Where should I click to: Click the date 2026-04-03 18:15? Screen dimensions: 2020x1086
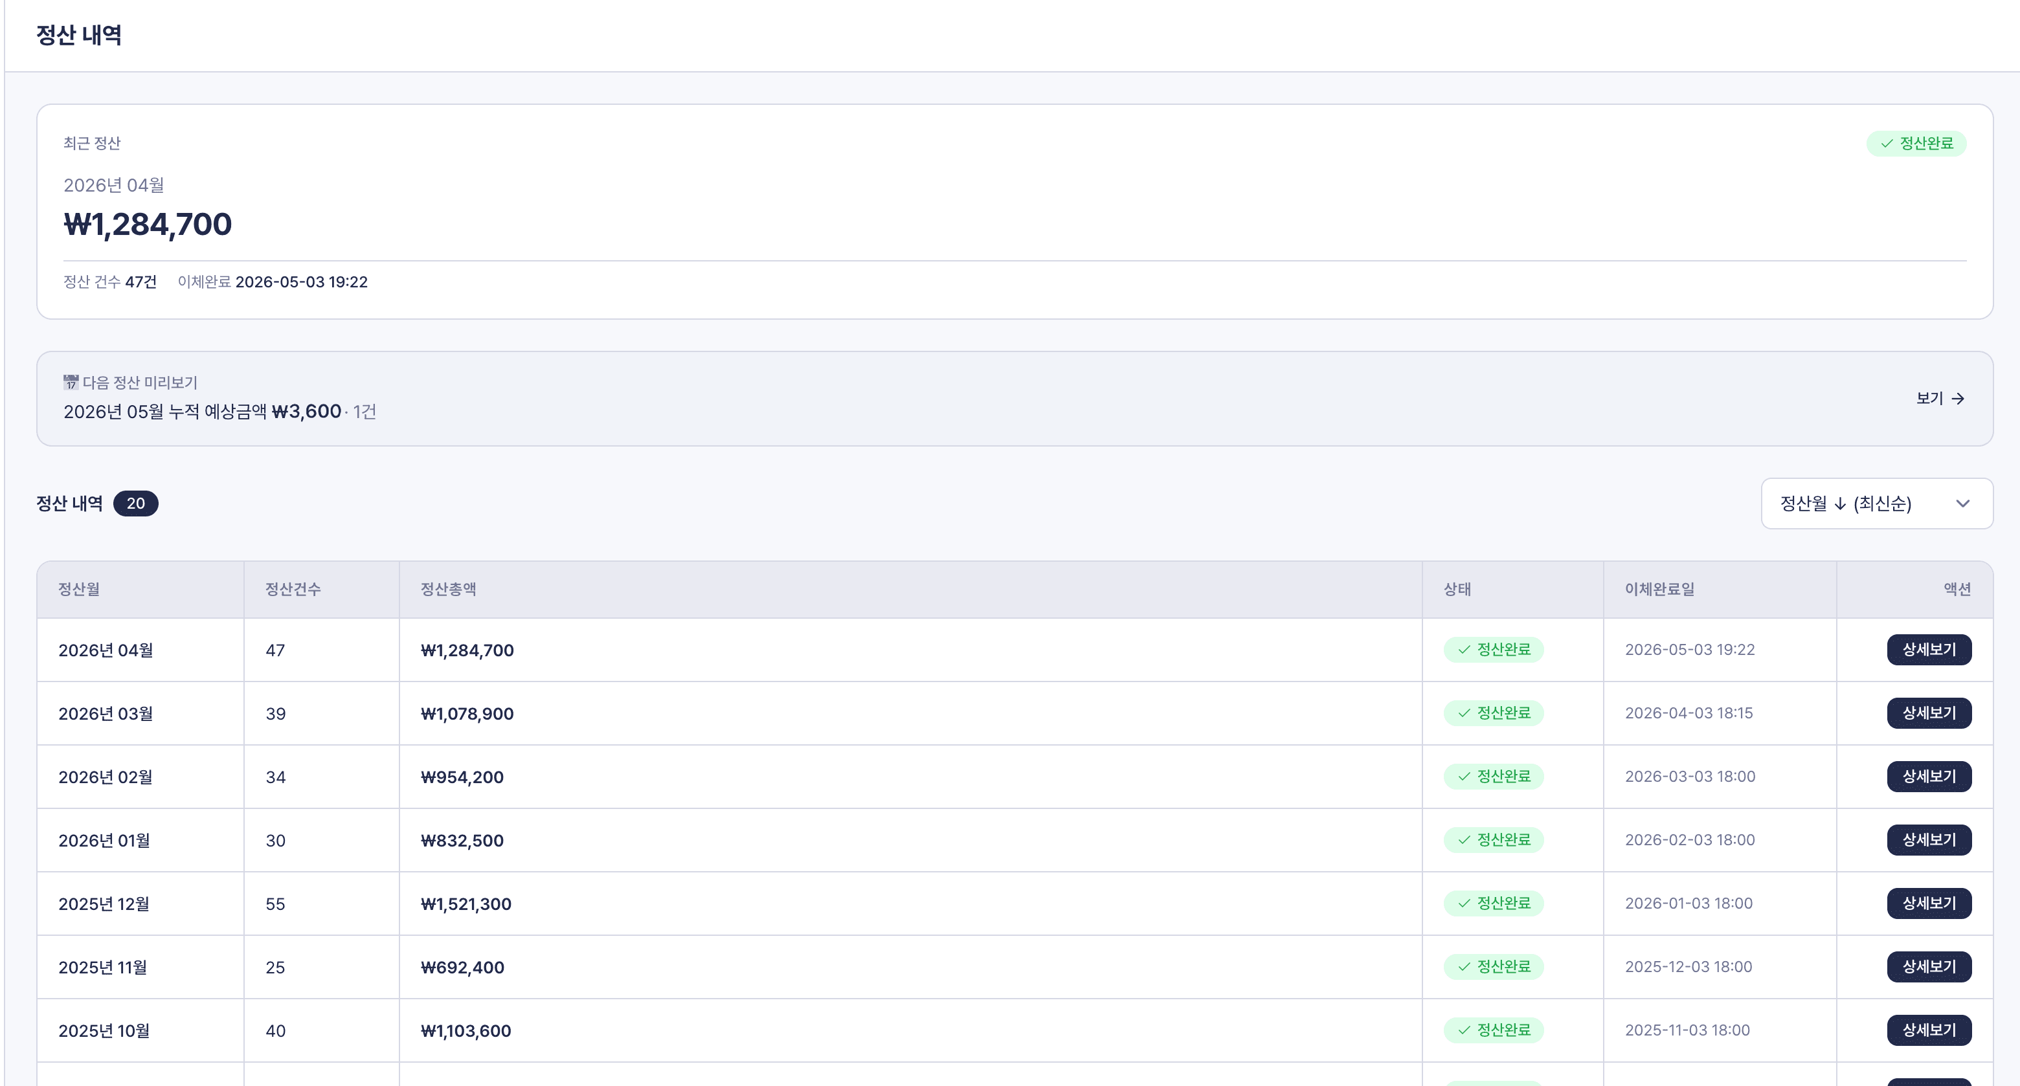(1689, 713)
